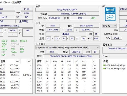Screen dimensions: 127x96
Task: Click the 39.00 multiplier row
Action: click(16, 75)
